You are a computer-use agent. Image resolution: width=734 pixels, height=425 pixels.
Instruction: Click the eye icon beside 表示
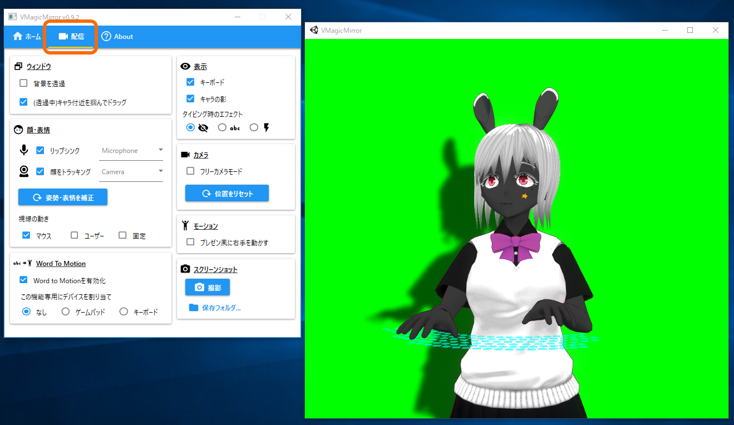186,66
